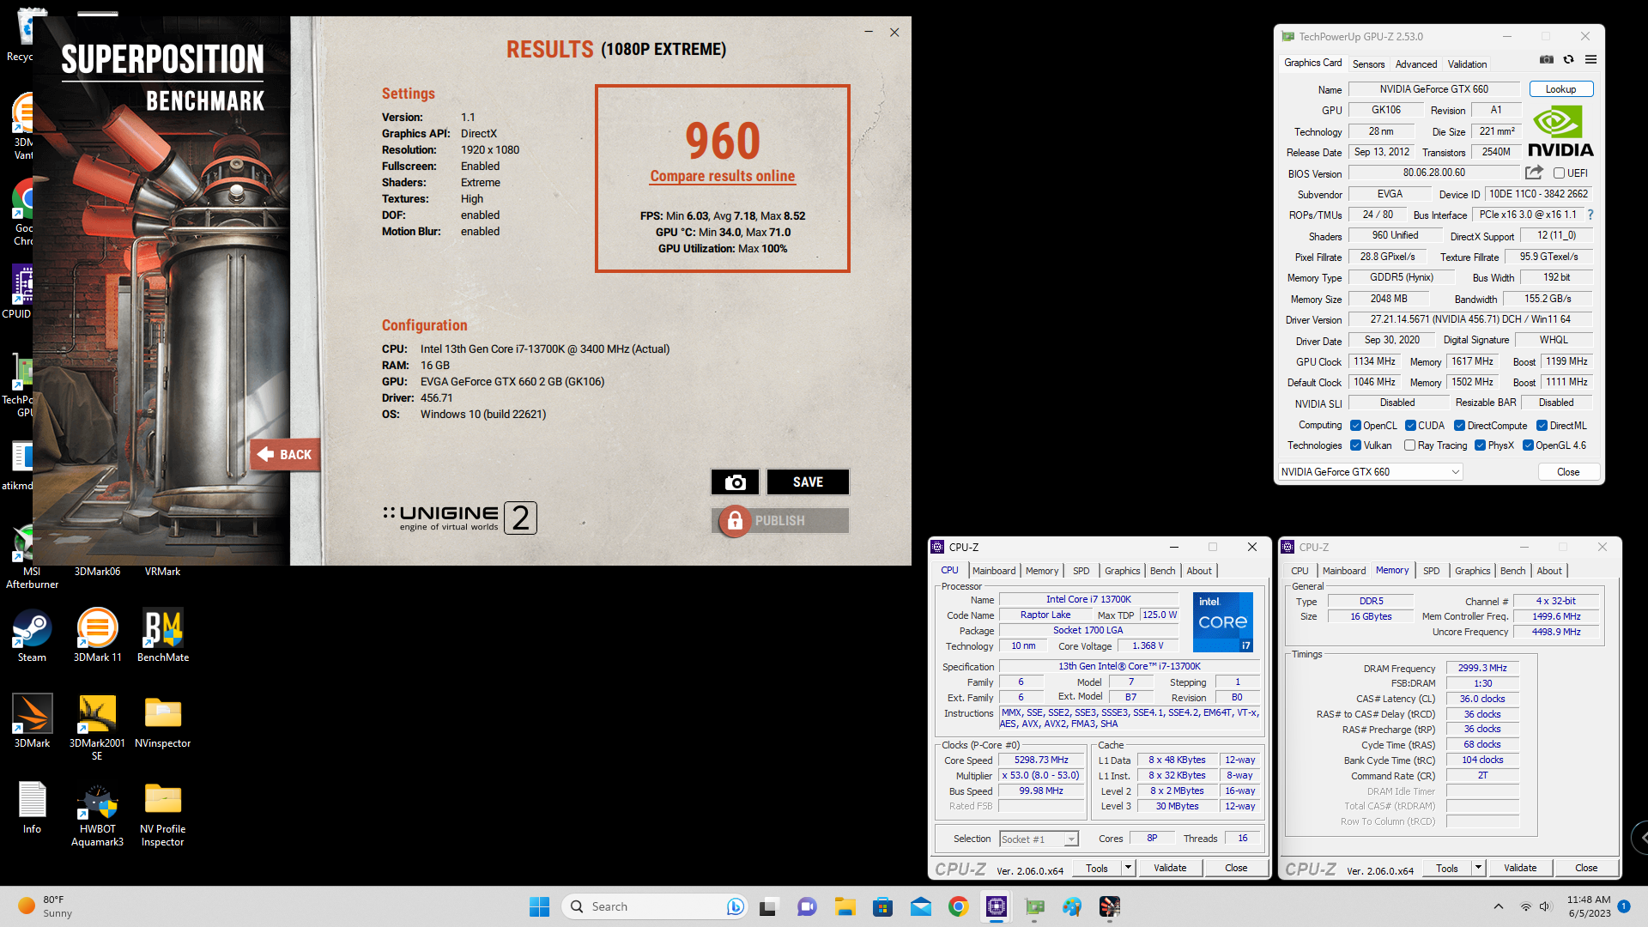1648x927 pixels.
Task: Open the weather widget showing 80°F Sunny
Action: (x=47, y=906)
